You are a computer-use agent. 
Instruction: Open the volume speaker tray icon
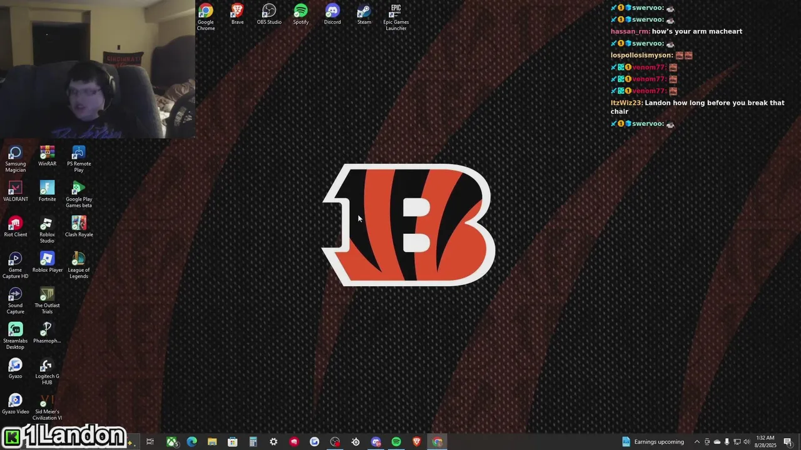coord(747,442)
